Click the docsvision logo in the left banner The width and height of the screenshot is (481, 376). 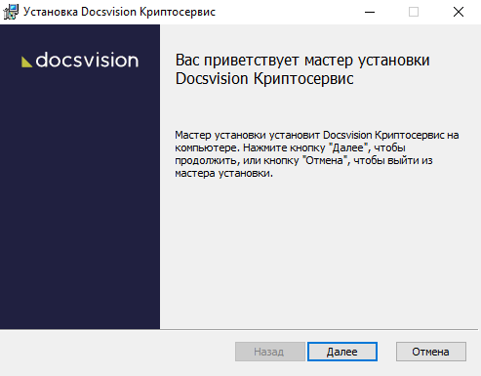pyautogui.click(x=80, y=60)
